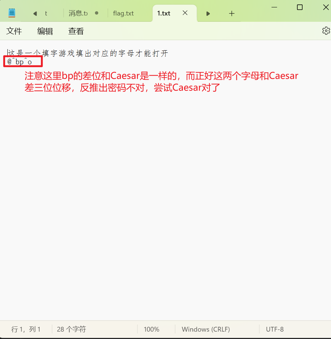This screenshot has height=339, width=331.
Task: Open the 编辑 menu
Action: click(x=45, y=31)
